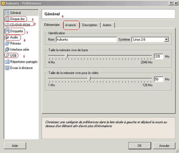Select the Réseau network icon
Image resolution: width=179 pixels, height=153 pixels.
(x=7, y=43)
